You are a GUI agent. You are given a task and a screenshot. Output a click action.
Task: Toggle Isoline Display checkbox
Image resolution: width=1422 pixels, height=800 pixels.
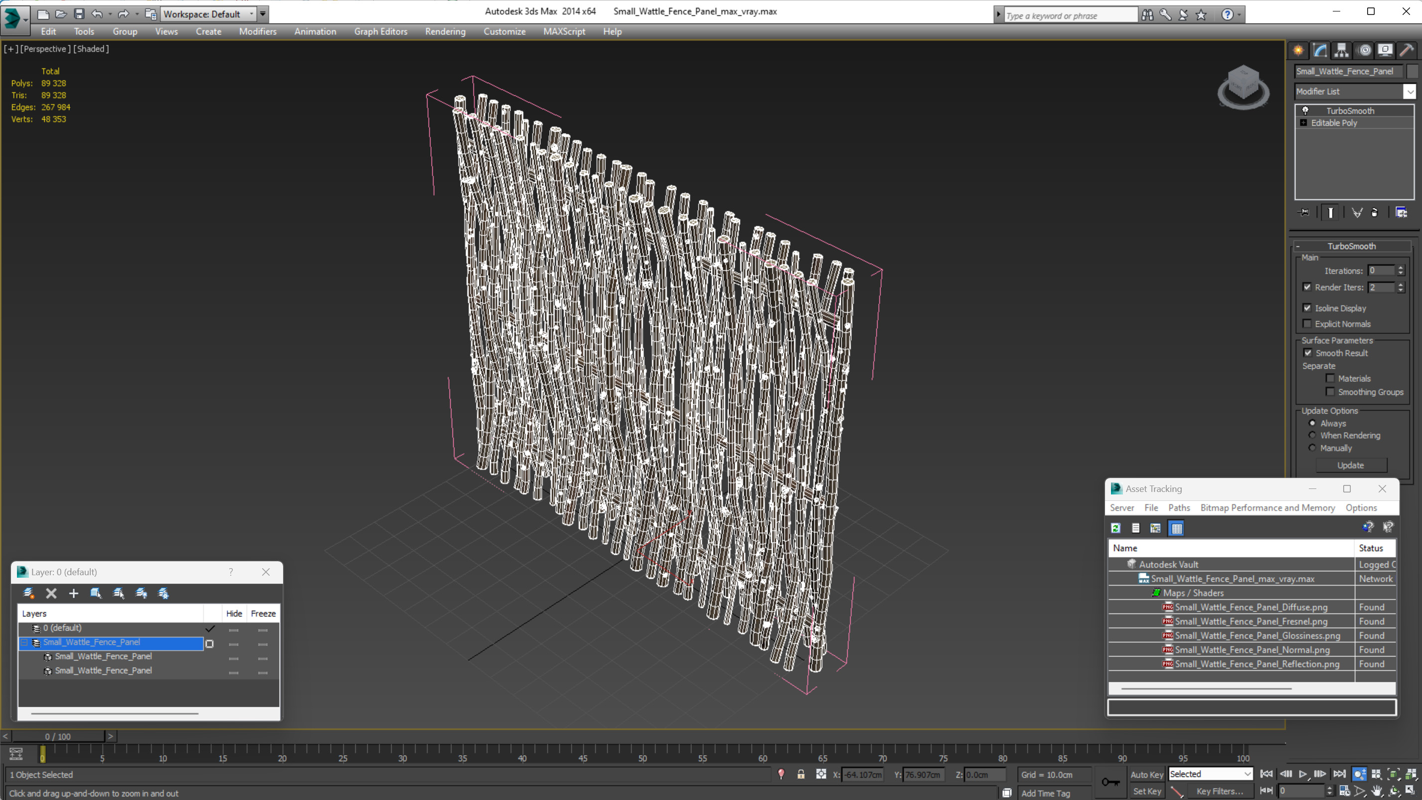1307,308
